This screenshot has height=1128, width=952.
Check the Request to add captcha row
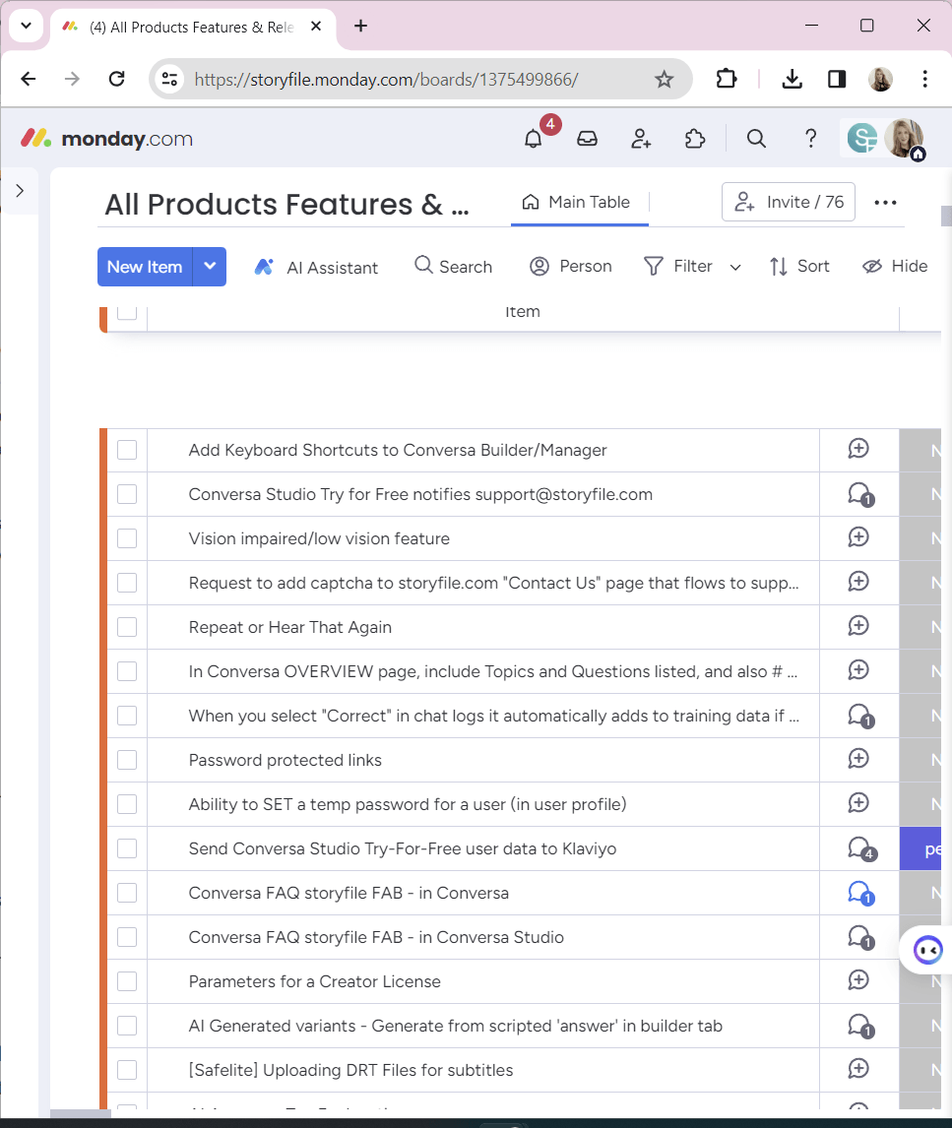(127, 583)
